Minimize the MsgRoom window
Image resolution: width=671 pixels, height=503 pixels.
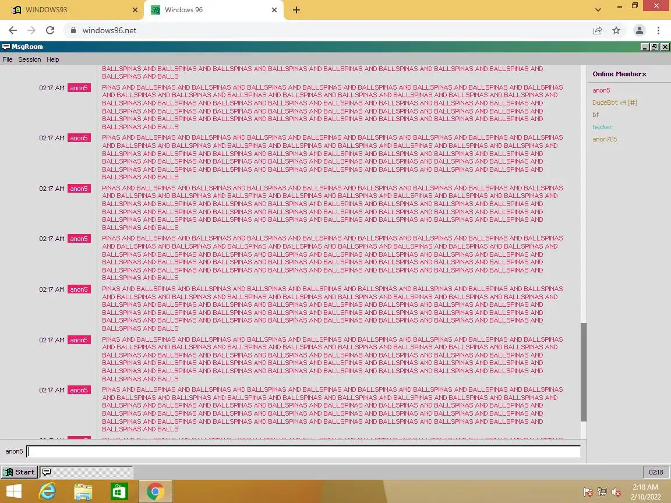point(644,47)
